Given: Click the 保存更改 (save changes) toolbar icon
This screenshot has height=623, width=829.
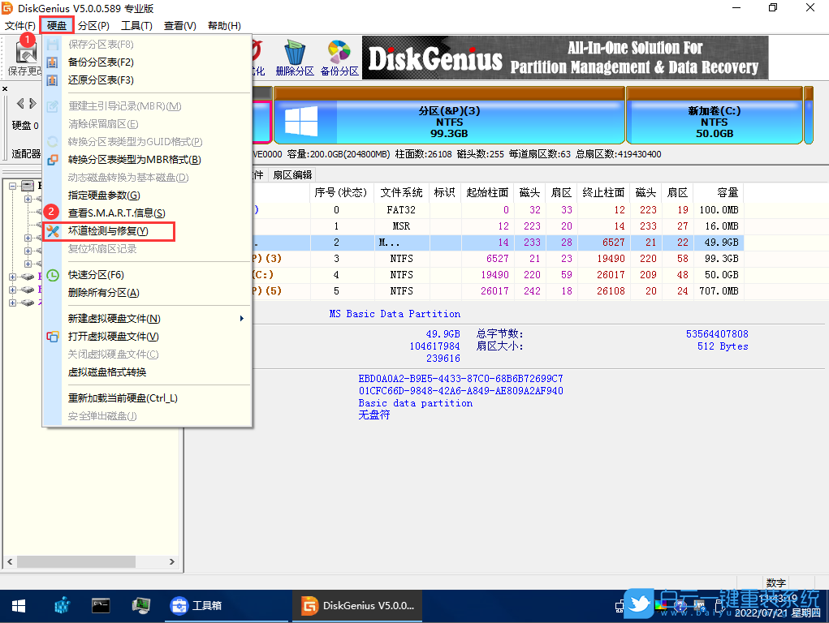Looking at the screenshot, I should tap(26, 55).
